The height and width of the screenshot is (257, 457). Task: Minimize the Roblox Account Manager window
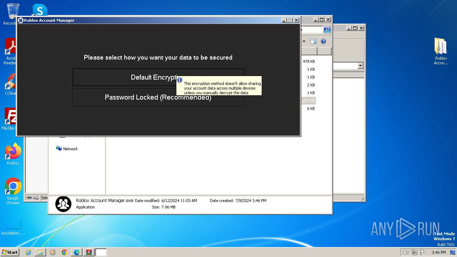click(x=284, y=20)
